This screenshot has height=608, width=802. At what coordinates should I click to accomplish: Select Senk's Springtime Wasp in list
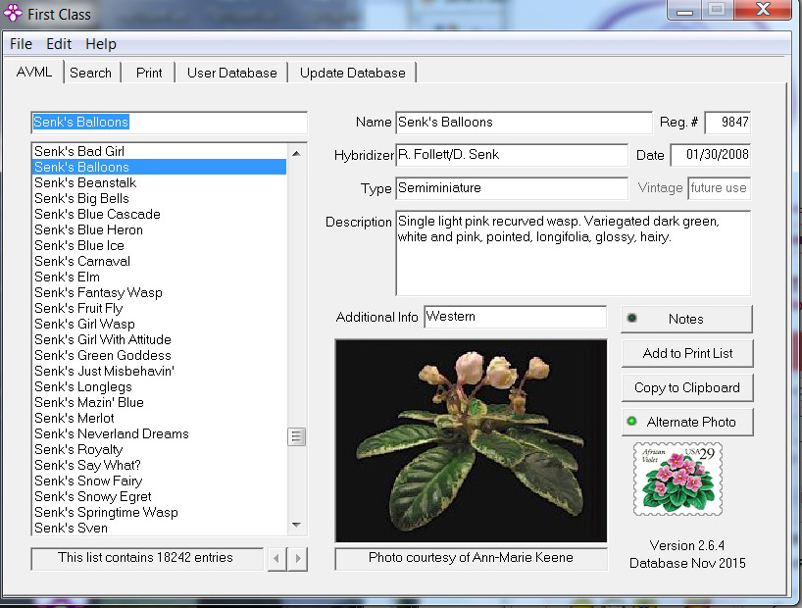click(x=159, y=512)
